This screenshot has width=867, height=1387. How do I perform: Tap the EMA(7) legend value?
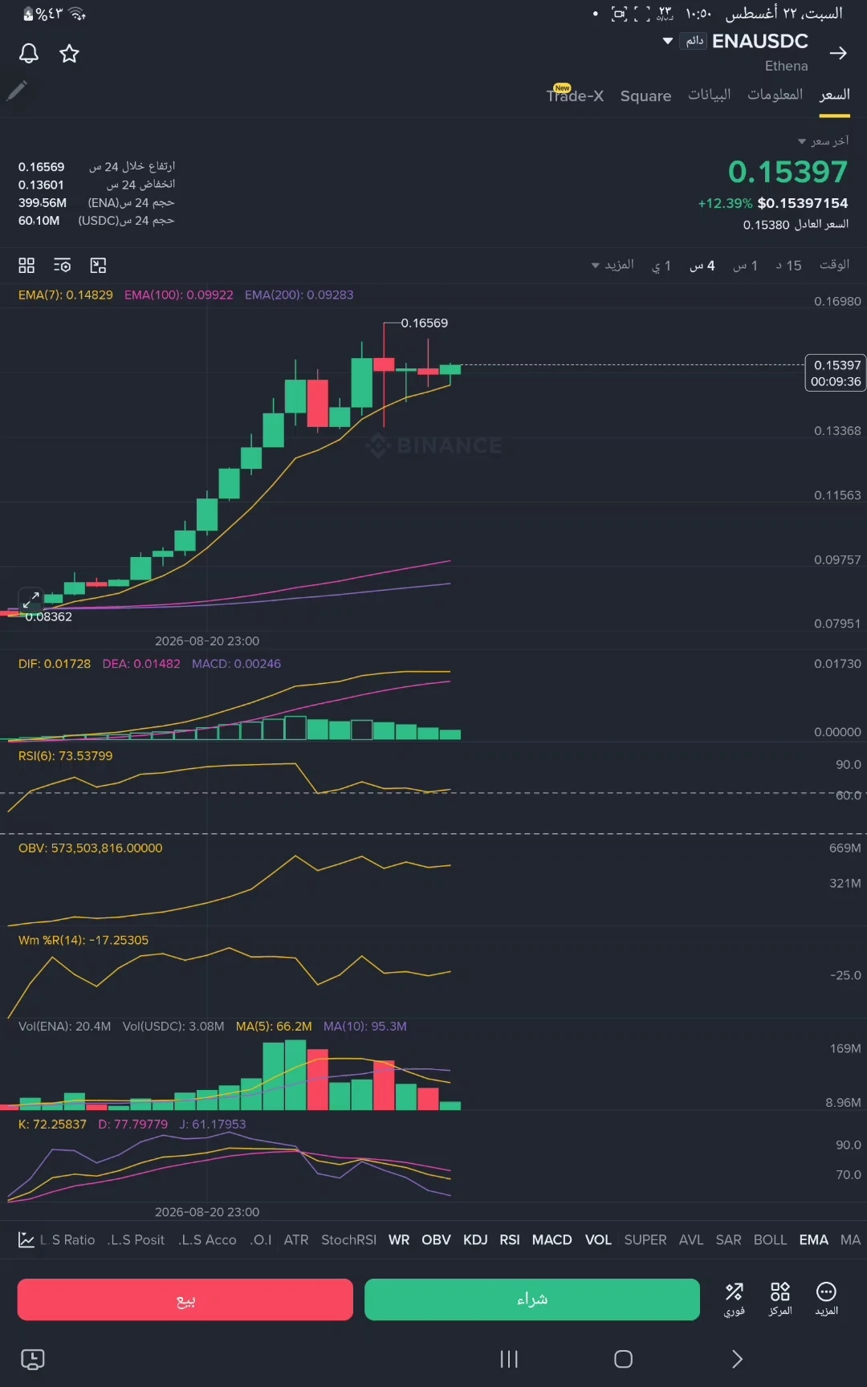[x=66, y=295]
